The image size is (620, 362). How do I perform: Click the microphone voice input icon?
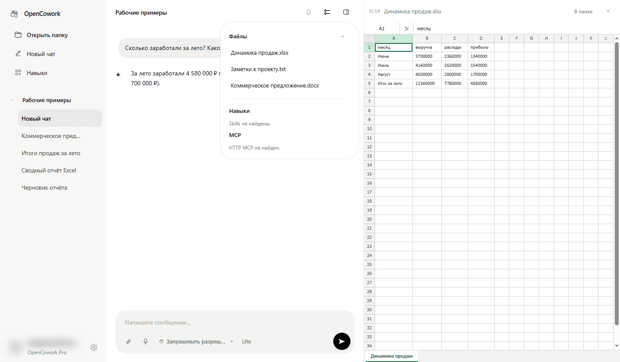click(x=146, y=341)
